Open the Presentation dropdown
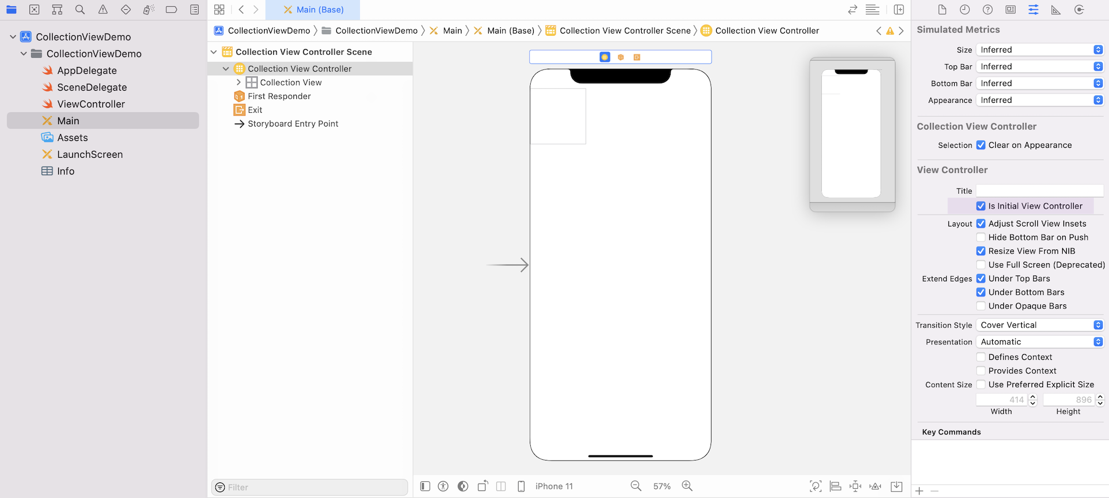Image resolution: width=1109 pixels, height=498 pixels. coord(1040,342)
